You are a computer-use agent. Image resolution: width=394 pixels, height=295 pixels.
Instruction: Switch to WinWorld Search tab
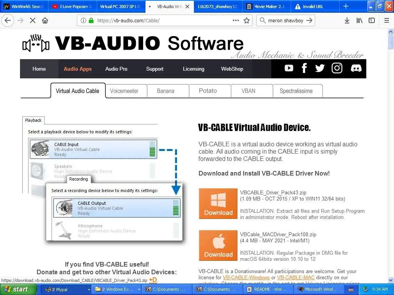[x=24, y=7]
